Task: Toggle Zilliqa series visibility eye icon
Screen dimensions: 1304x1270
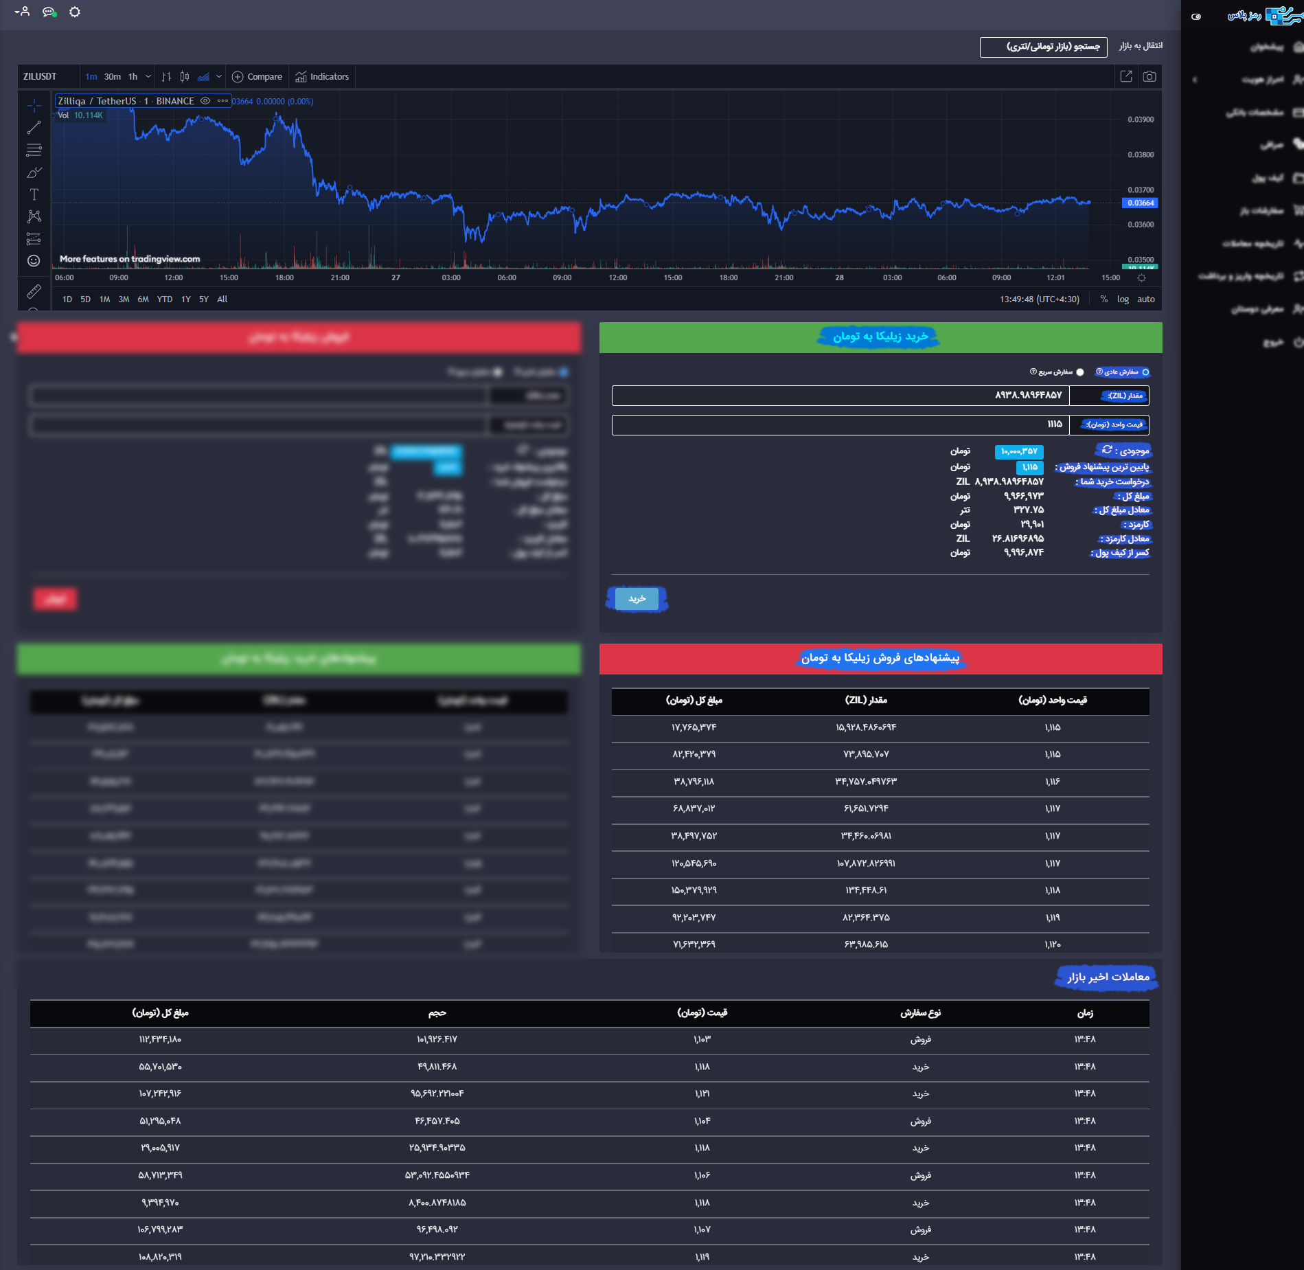Action: pos(205,101)
